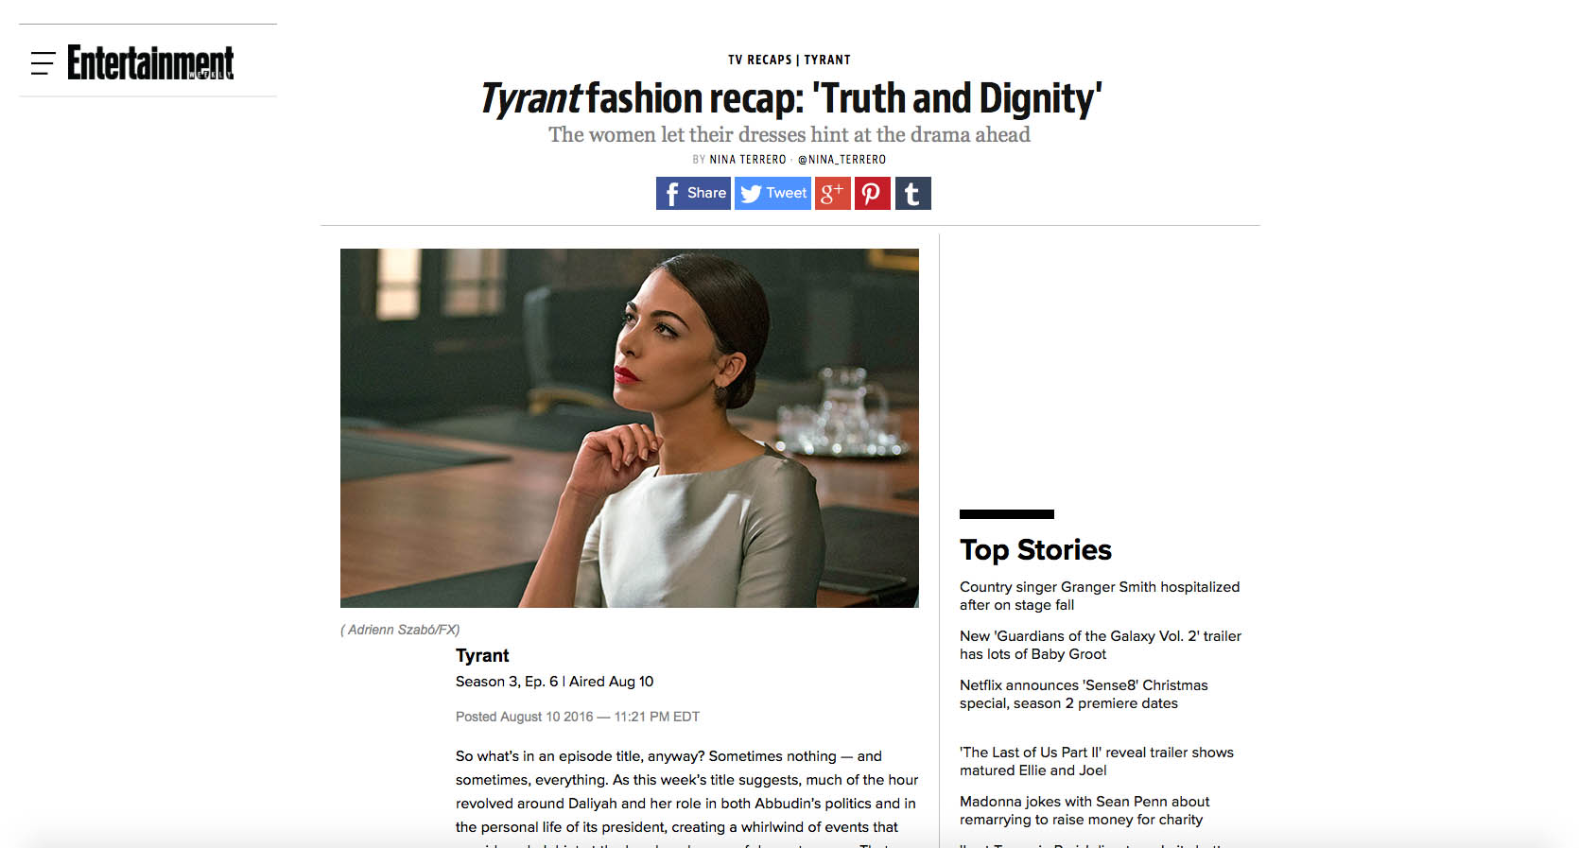1579x848 pixels.
Task: Click the article headline text
Action: pos(791,98)
